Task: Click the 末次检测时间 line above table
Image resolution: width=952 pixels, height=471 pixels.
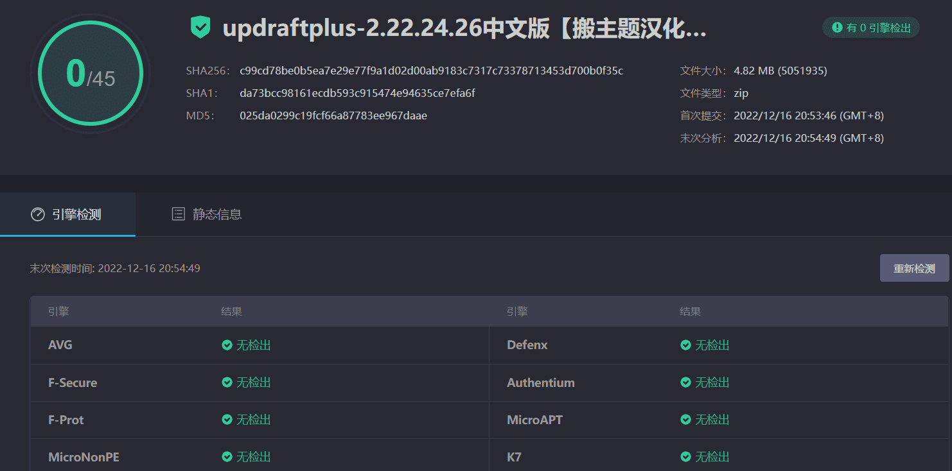Action: pos(115,268)
